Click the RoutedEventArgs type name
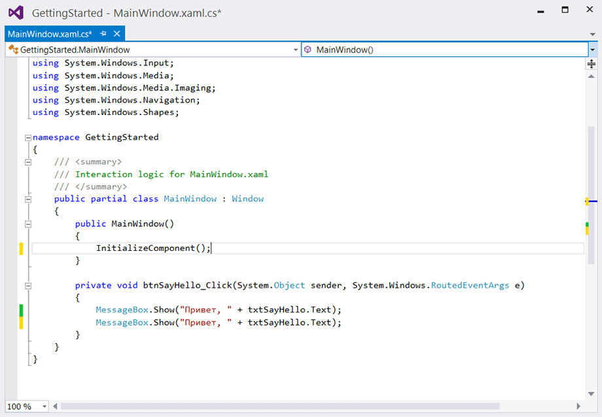The width and height of the screenshot is (602, 417). pyautogui.click(x=470, y=286)
